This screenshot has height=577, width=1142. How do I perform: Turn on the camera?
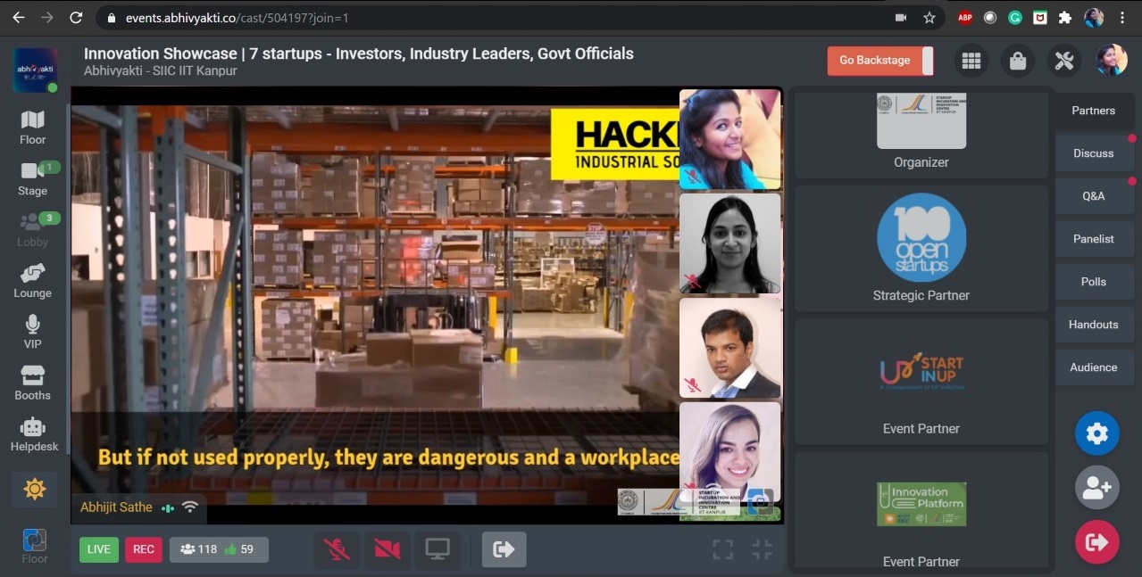[x=388, y=549]
